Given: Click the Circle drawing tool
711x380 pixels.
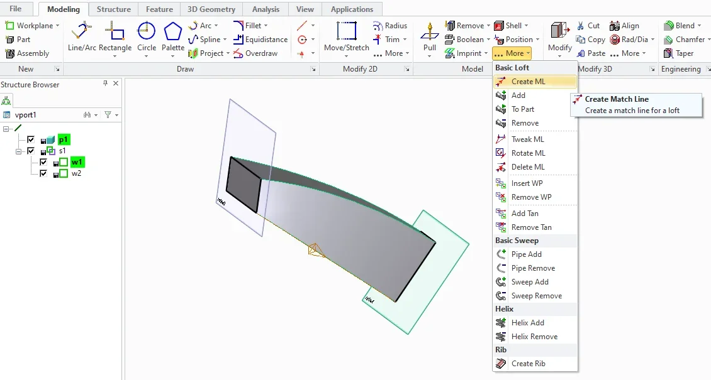Looking at the screenshot, I should (x=147, y=37).
